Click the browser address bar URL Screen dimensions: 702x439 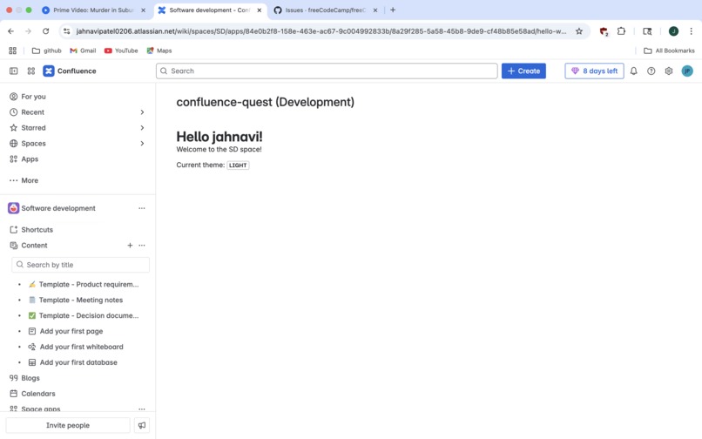(321, 30)
